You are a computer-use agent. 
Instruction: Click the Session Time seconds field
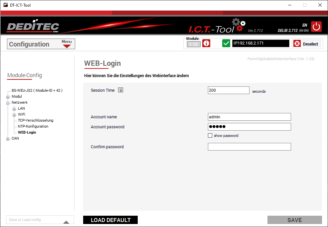click(228, 90)
